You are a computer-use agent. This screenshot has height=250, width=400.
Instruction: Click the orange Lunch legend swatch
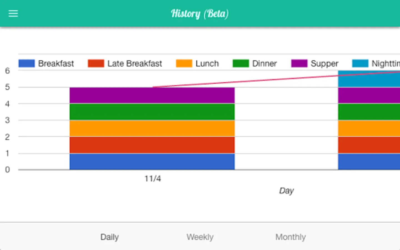184,63
